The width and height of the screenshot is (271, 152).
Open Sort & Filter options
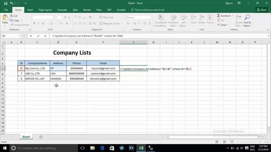tap(238, 21)
